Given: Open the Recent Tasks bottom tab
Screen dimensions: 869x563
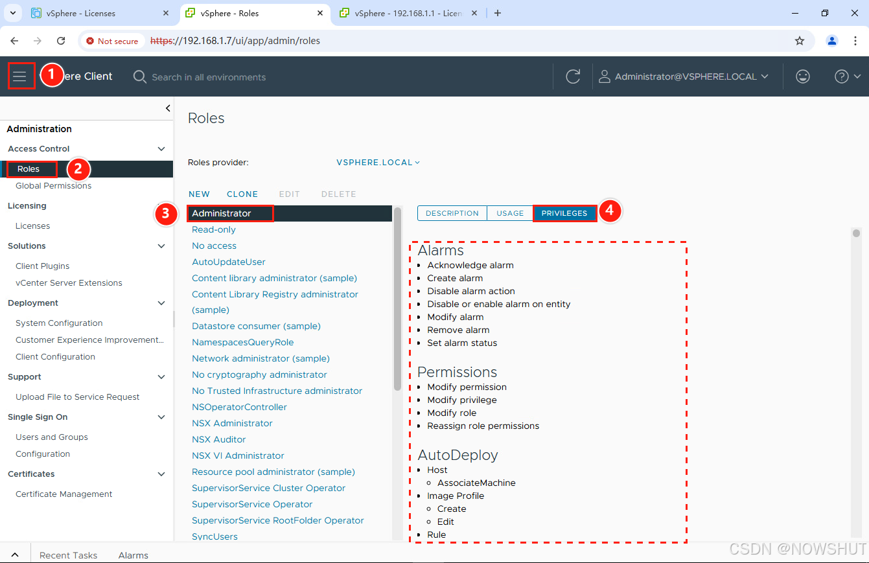Looking at the screenshot, I should click(x=68, y=555).
